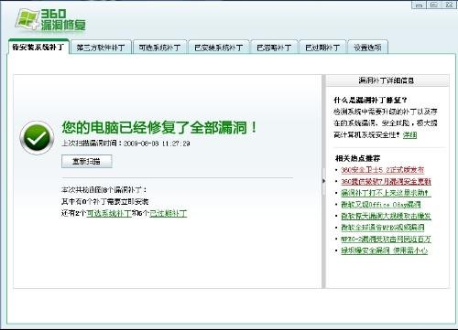Click the green checkmark status icon
Image resolution: width=458 pixels, height=330 pixels.
[x=37, y=138]
